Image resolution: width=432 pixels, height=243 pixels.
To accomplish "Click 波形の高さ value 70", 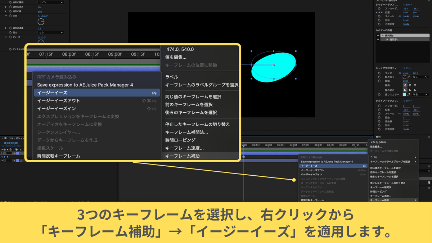I will 39,7.
